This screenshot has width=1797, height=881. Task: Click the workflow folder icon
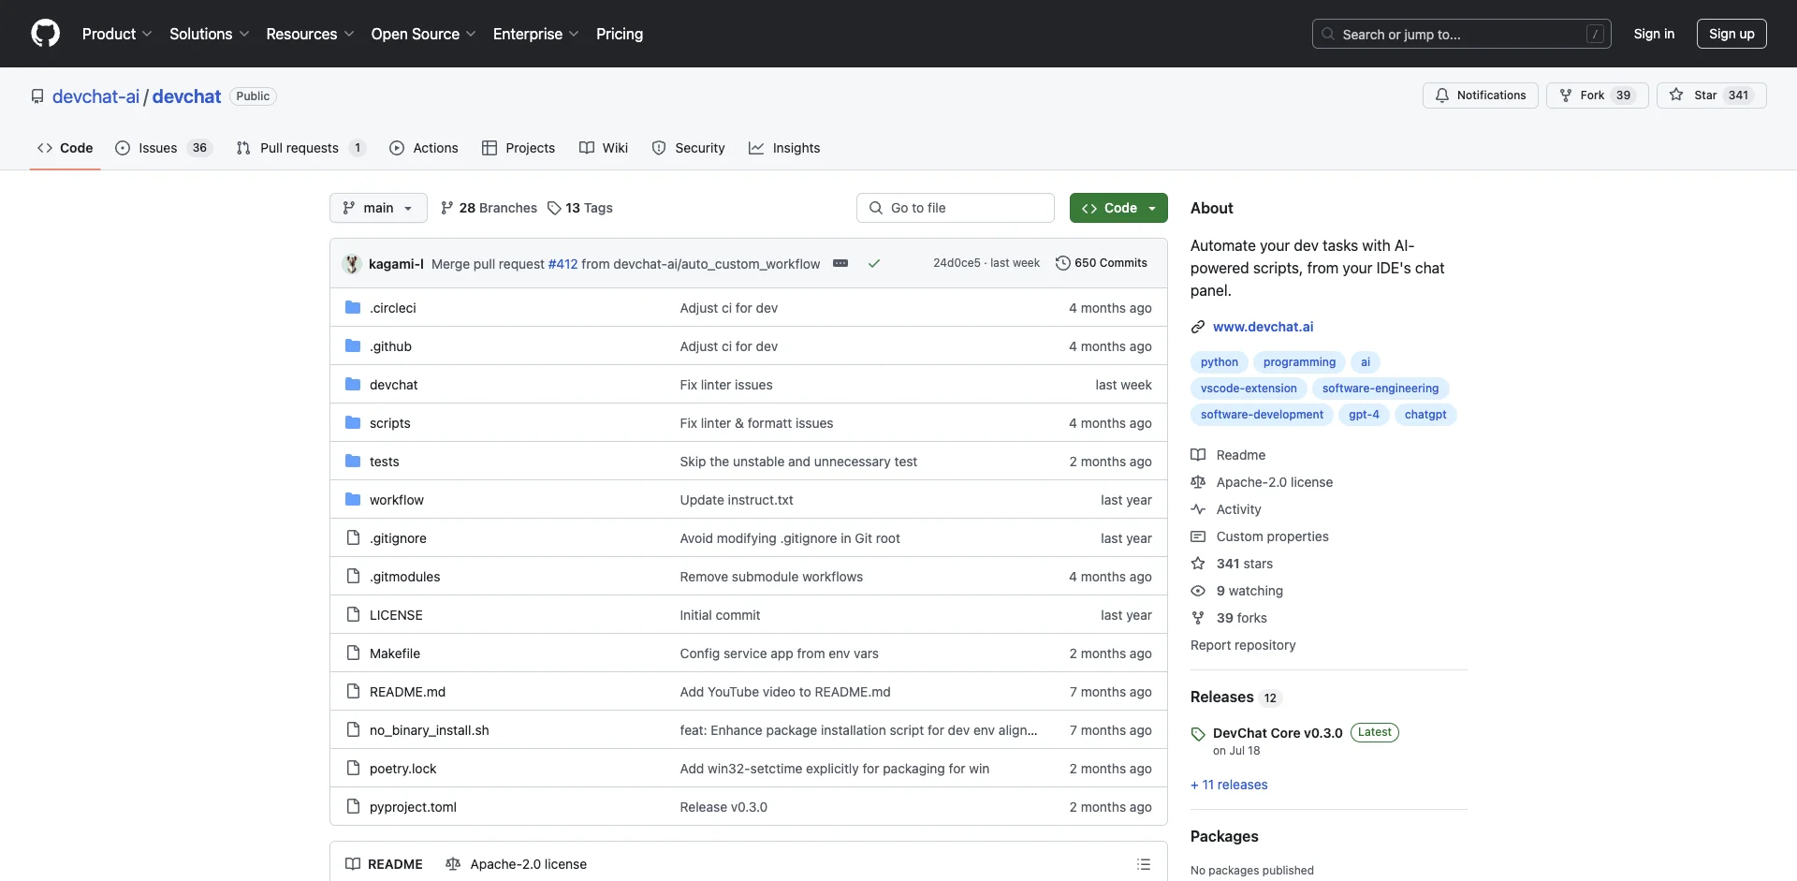point(353,500)
